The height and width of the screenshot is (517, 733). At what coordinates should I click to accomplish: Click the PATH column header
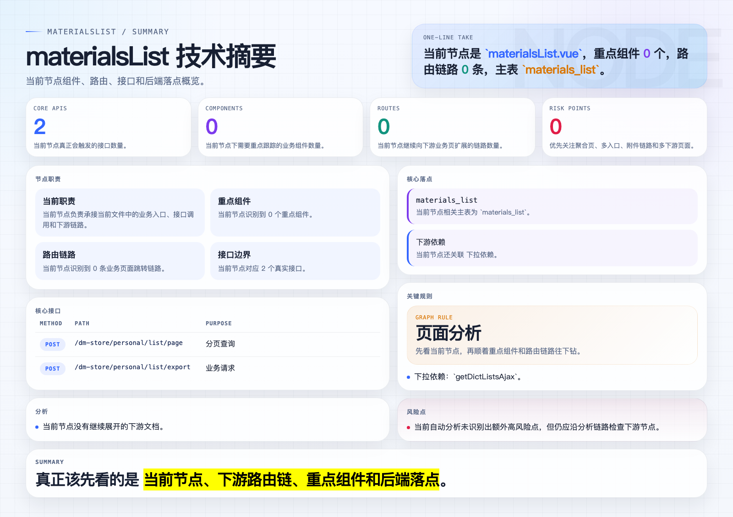pyautogui.click(x=82, y=323)
